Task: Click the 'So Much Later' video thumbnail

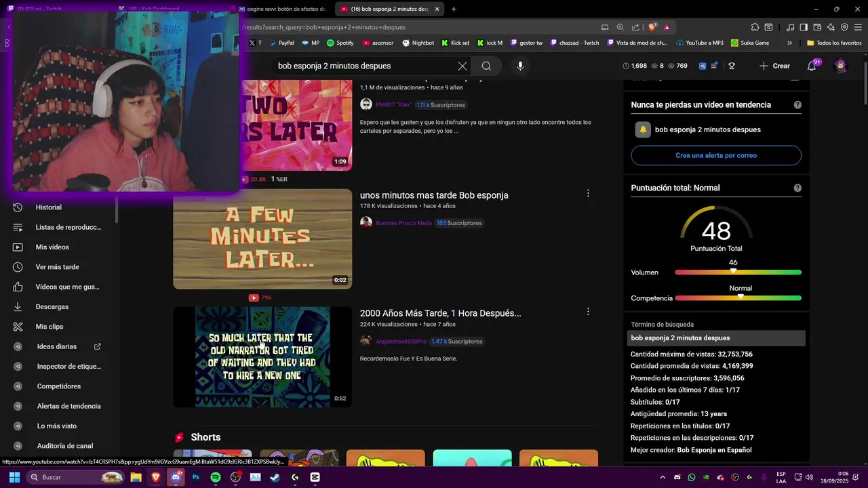Action: coord(262,357)
